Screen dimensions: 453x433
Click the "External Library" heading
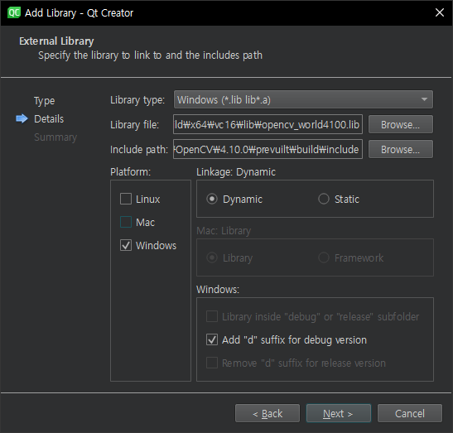56,41
